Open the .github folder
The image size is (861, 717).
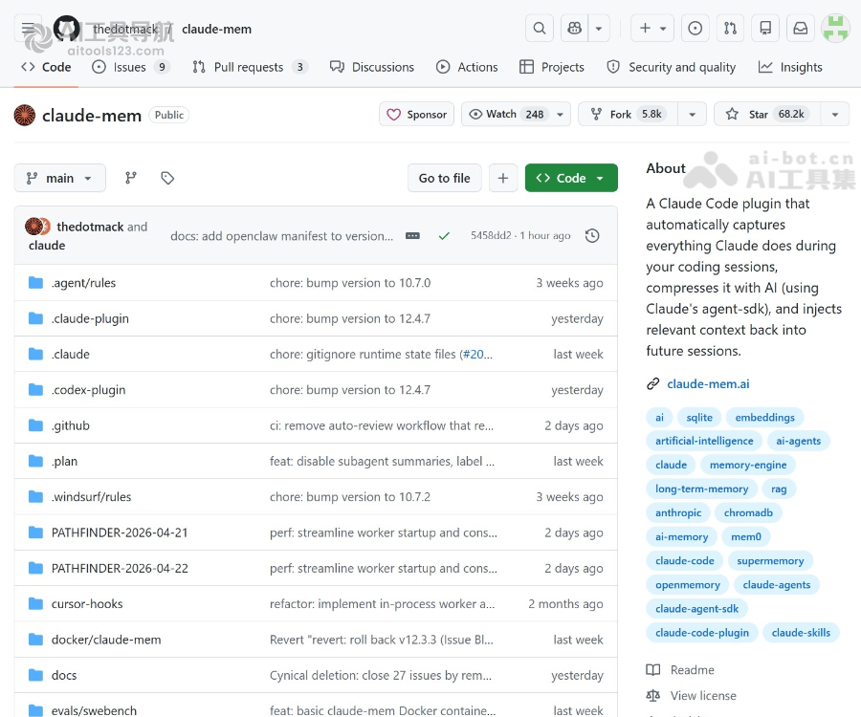(70, 425)
